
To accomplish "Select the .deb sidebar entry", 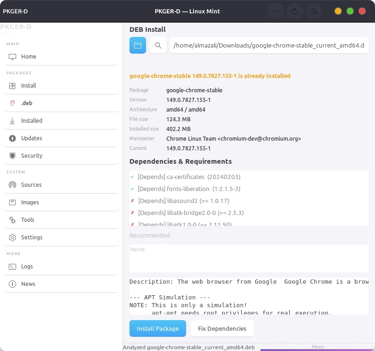I will [27, 103].
